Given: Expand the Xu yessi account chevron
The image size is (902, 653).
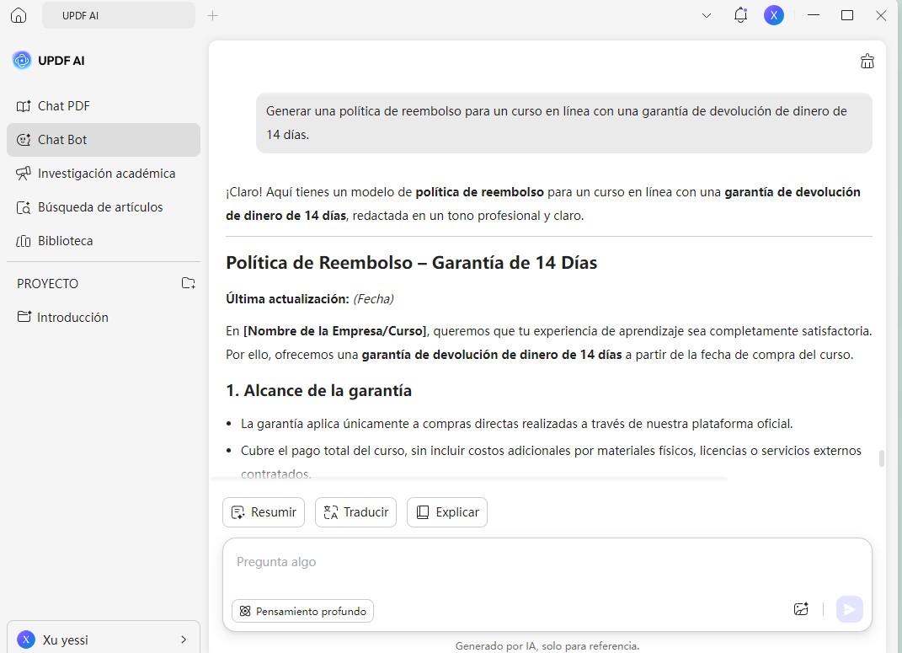Looking at the screenshot, I should (x=184, y=640).
